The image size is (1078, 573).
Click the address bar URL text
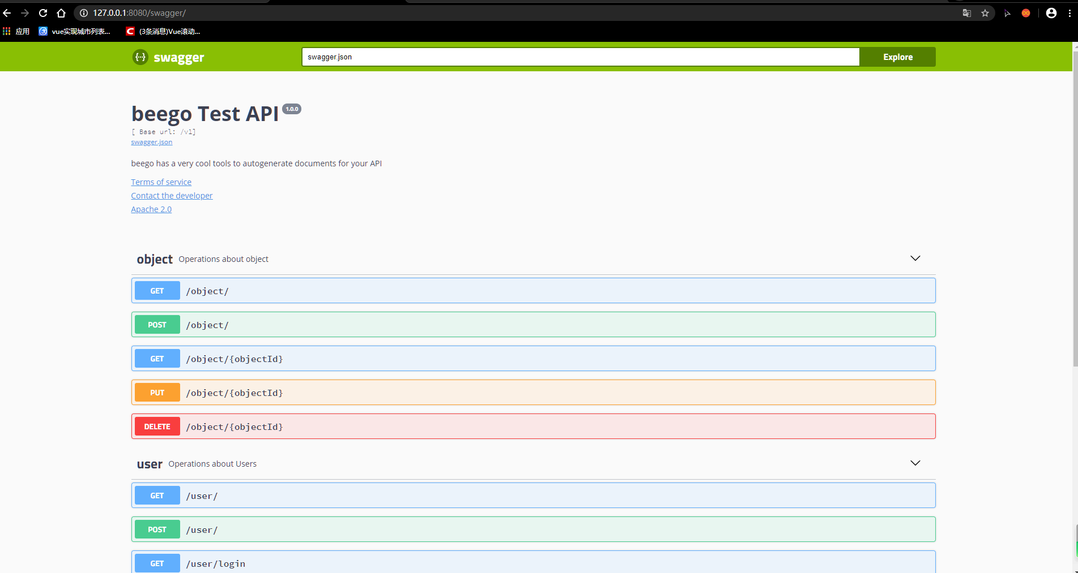coord(139,13)
